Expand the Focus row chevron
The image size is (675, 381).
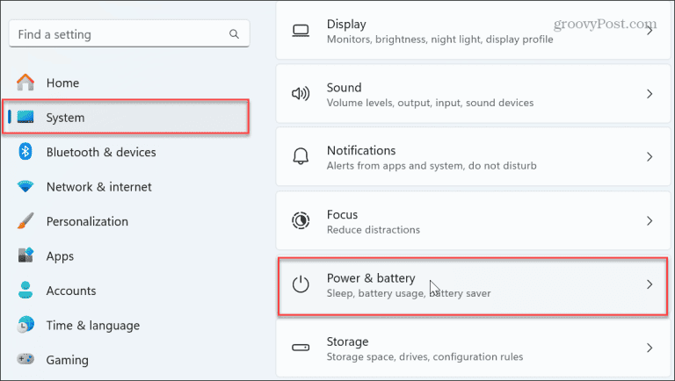click(x=650, y=220)
